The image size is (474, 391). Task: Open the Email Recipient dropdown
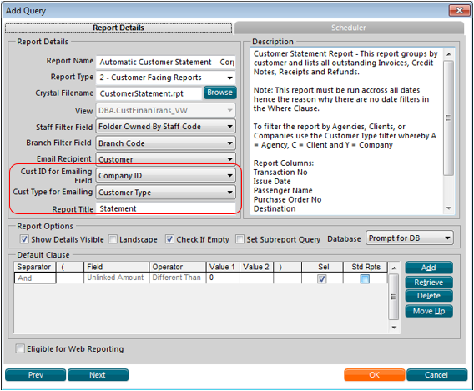[x=165, y=158]
